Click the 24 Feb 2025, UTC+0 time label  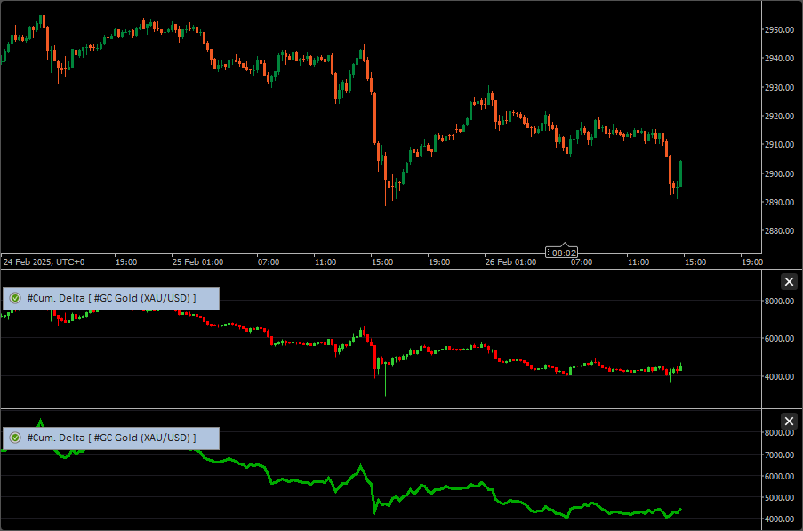[44, 261]
